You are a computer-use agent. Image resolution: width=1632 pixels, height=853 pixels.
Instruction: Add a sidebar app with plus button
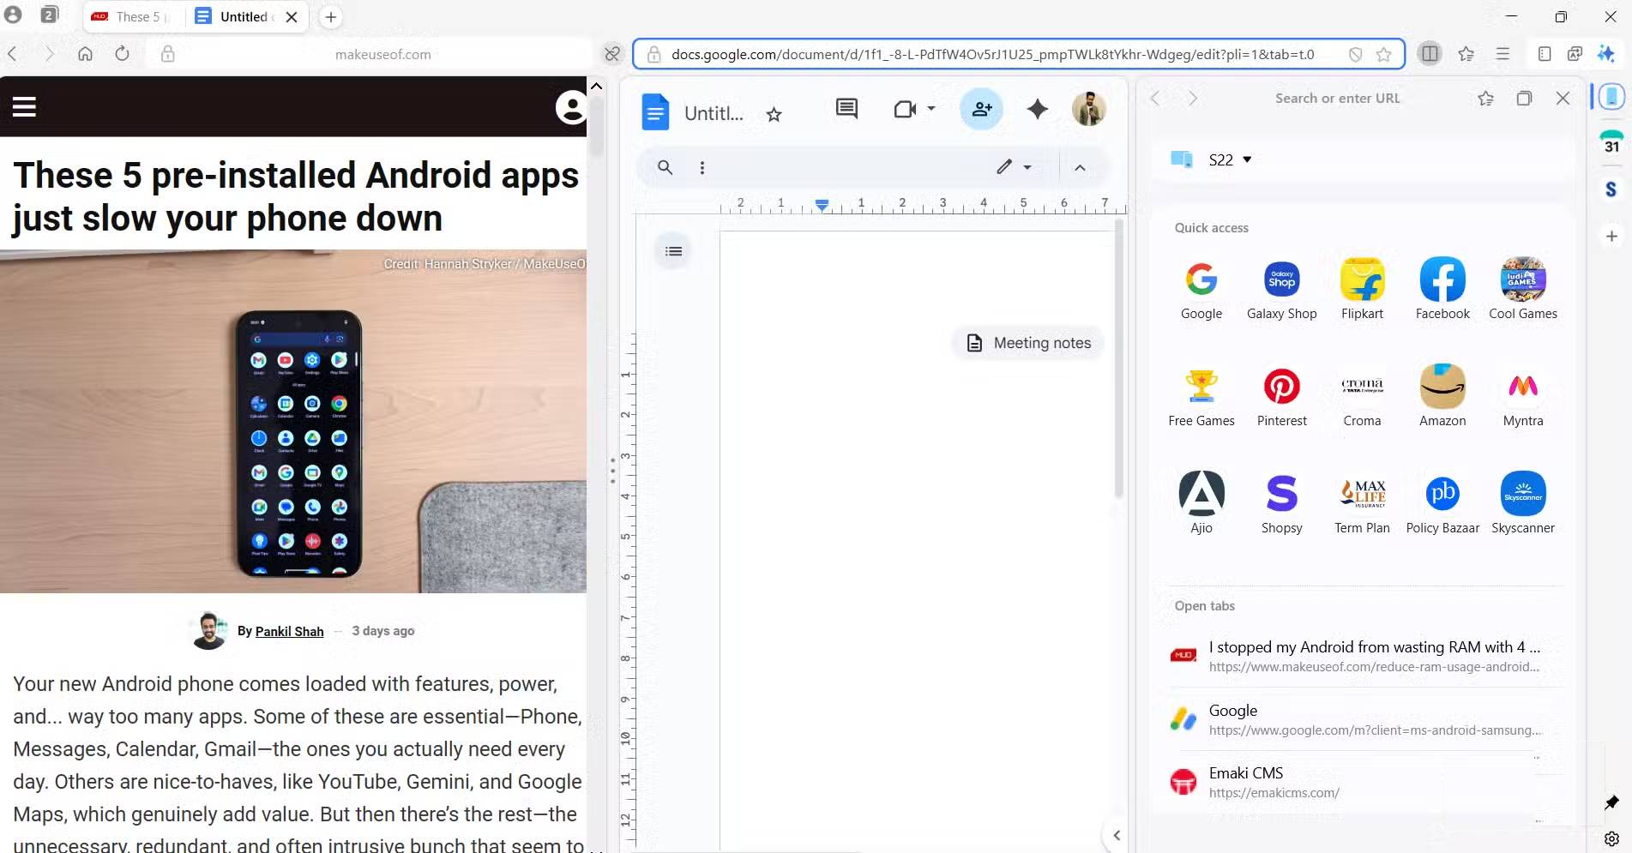pos(1611,236)
